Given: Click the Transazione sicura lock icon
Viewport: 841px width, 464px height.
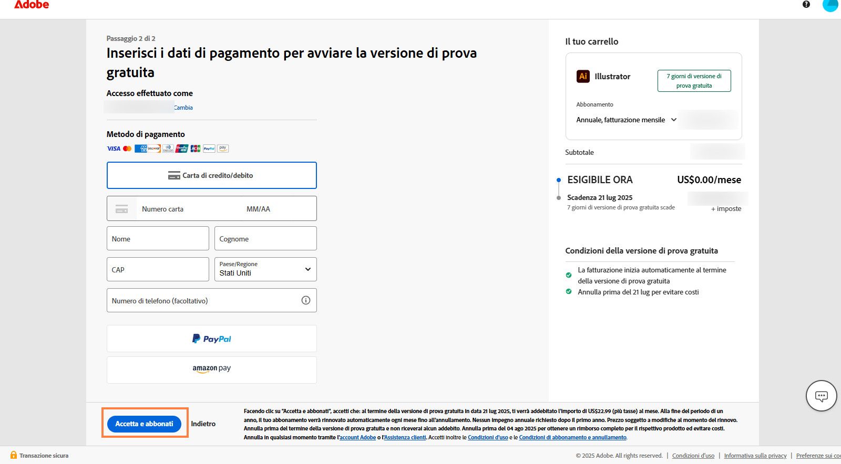Looking at the screenshot, I should (x=14, y=455).
